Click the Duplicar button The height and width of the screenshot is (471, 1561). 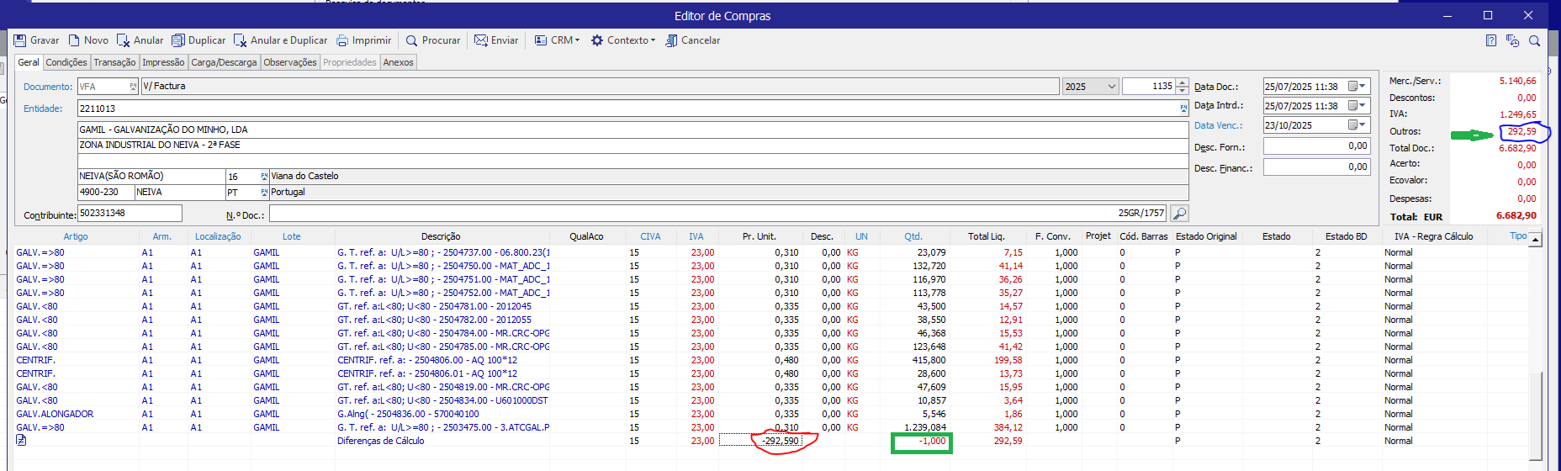[198, 40]
